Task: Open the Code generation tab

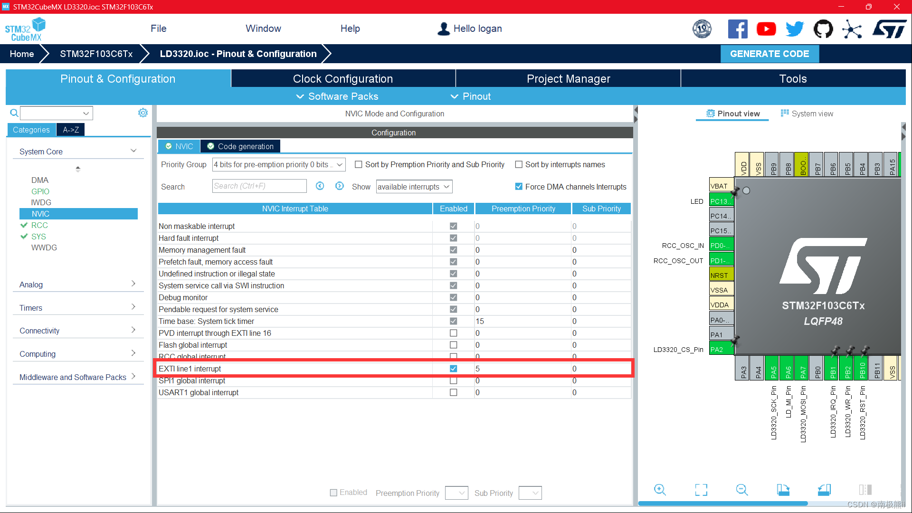Action: coord(240,146)
